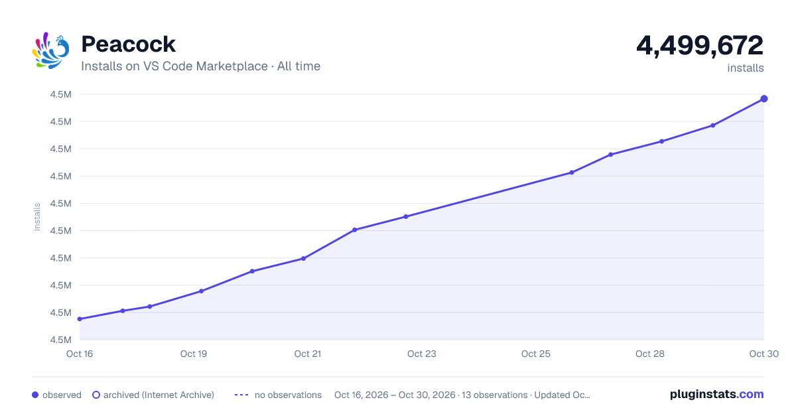Click the Oct 19 x-axis label
Image resolution: width=796 pixels, height=418 pixels.
(194, 354)
